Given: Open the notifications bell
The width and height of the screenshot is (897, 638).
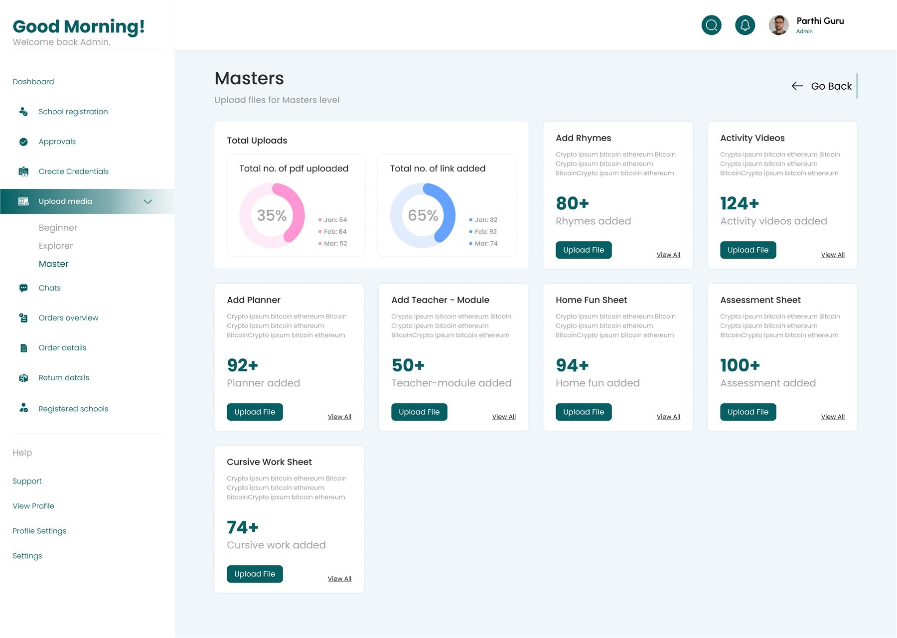Looking at the screenshot, I should click(745, 25).
